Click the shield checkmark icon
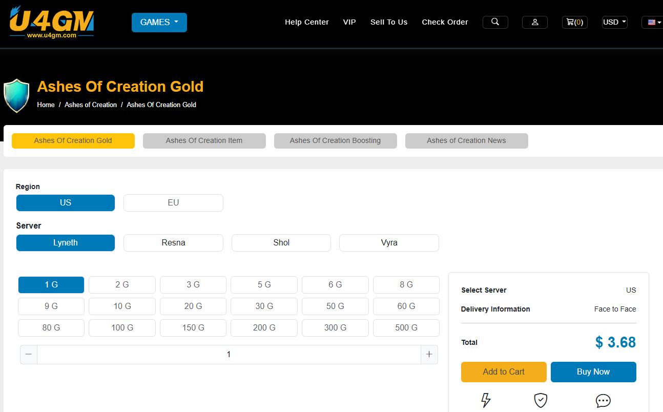Image resolution: width=663 pixels, height=412 pixels. [x=541, y=400]
